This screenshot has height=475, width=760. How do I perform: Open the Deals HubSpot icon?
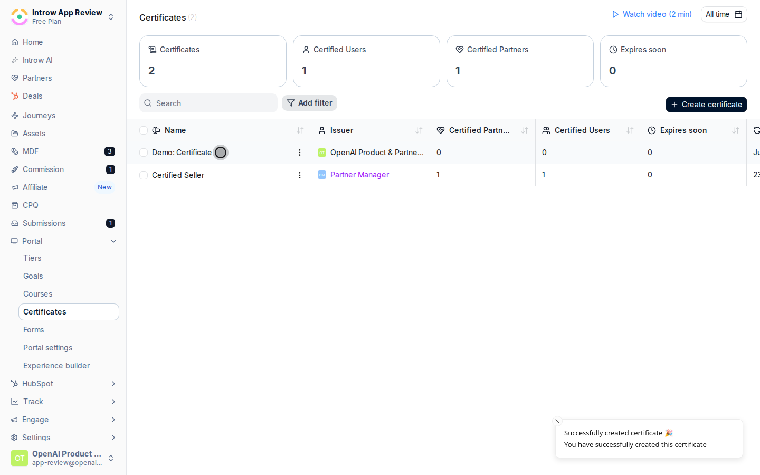click(x=15, y=96)
